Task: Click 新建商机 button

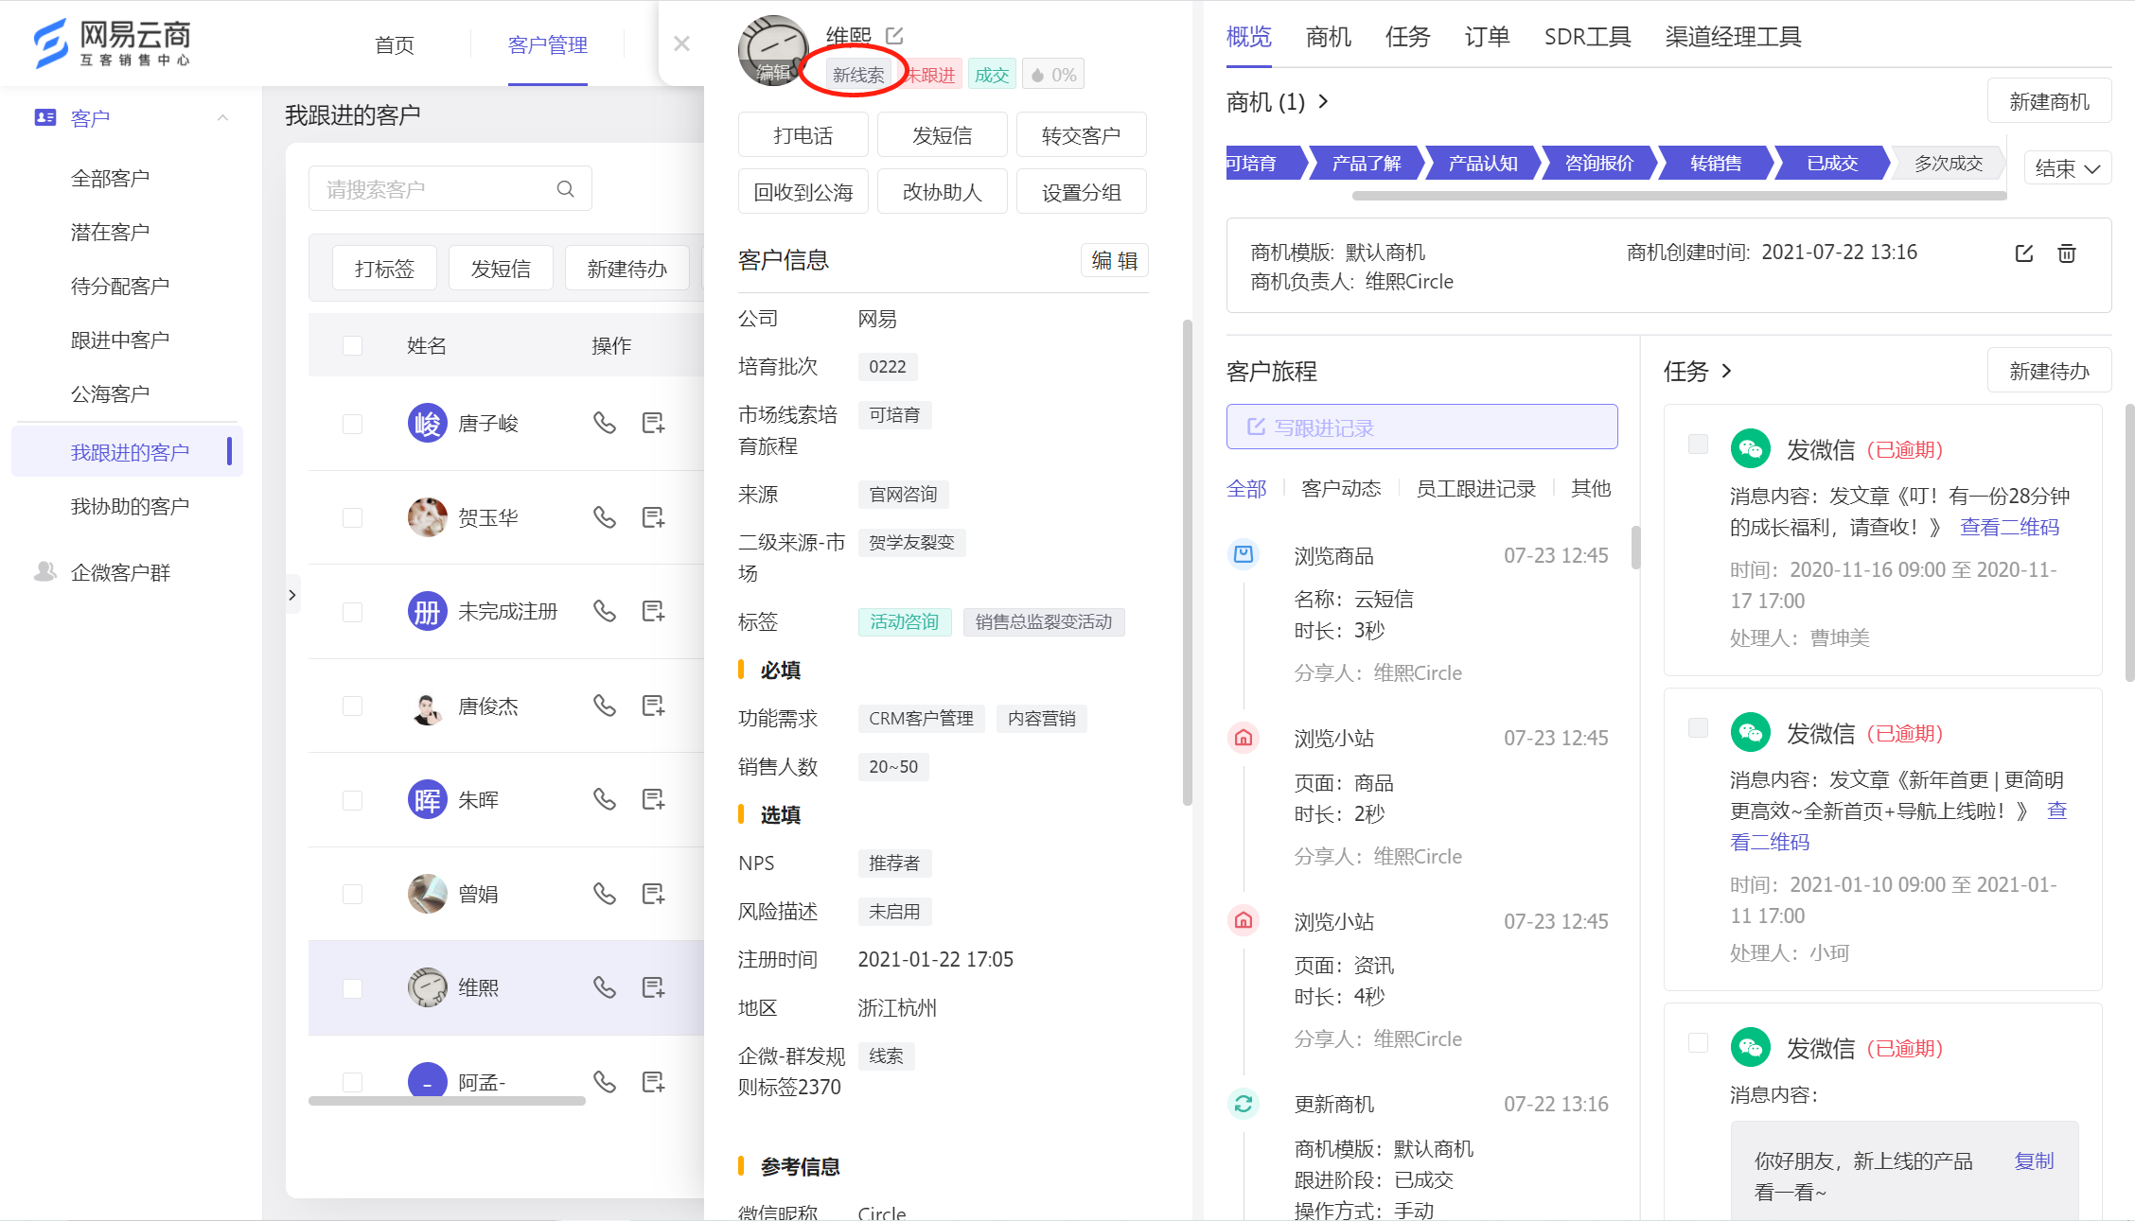Action: click(x=2049, y=101)
